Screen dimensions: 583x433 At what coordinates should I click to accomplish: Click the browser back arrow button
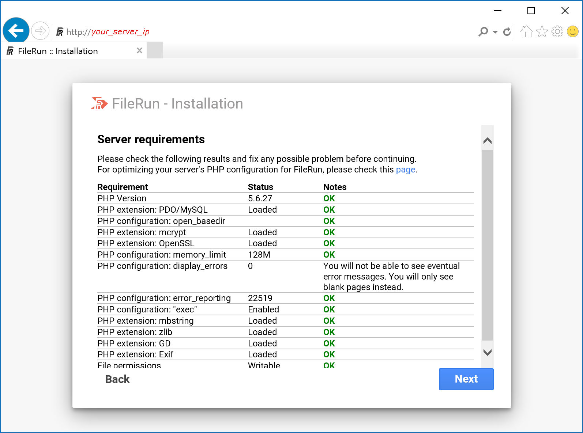[x=16, y=31]
